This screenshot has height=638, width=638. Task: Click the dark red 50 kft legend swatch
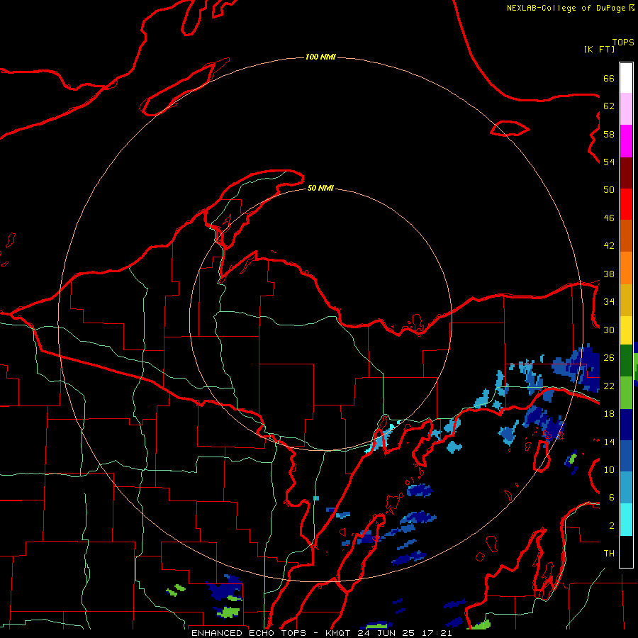coord(626,173)
